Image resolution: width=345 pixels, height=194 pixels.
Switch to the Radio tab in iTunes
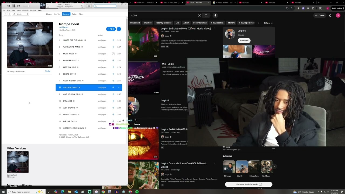pyautogui.click(x=74, y=14)
